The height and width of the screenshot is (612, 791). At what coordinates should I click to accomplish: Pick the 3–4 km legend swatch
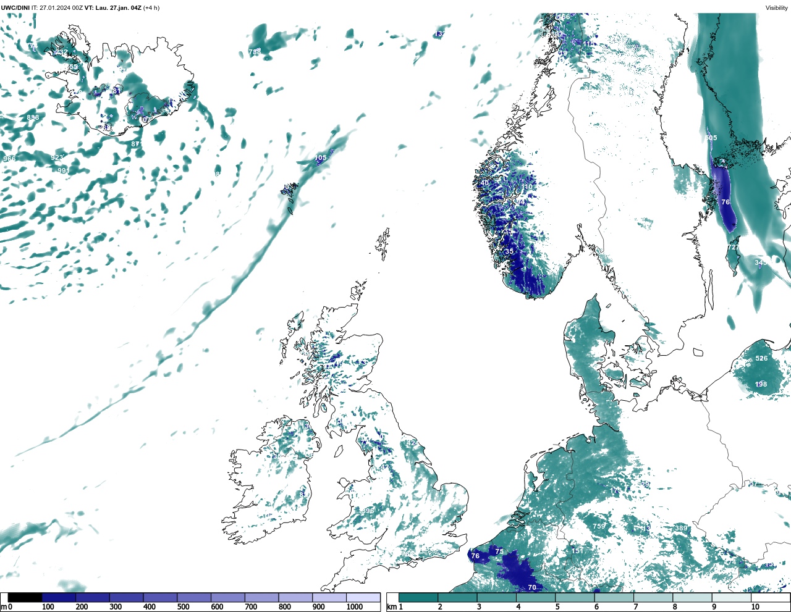(496, 597)
